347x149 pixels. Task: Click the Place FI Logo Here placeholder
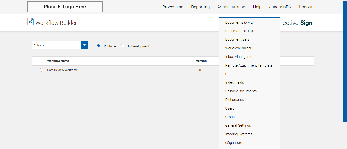(65, 7)
